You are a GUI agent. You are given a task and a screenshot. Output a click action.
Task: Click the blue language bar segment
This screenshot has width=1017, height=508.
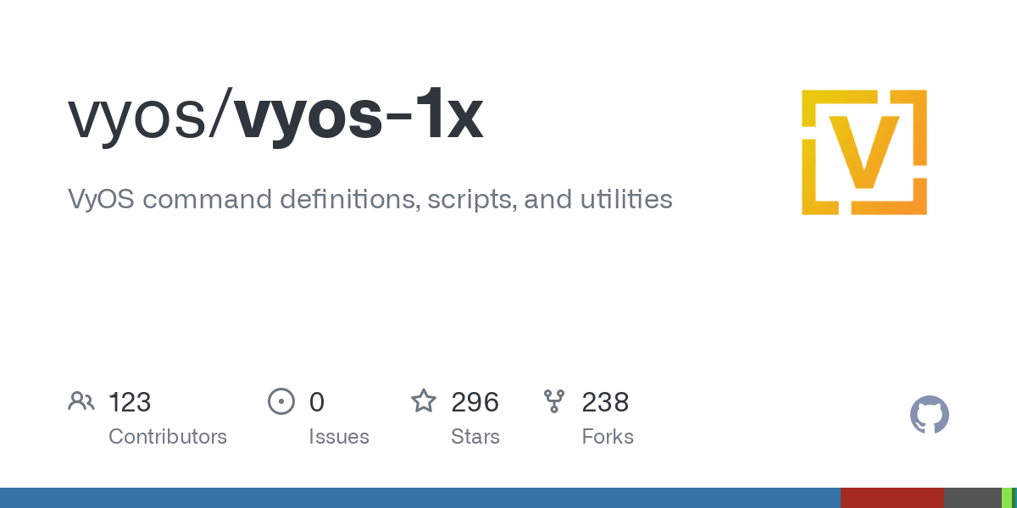tap(420, 498)
